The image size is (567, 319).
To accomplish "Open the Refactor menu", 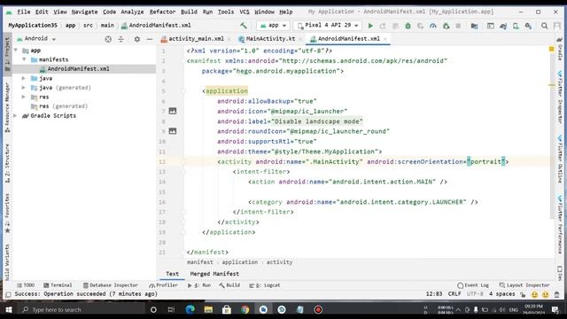I will (162, 12).
